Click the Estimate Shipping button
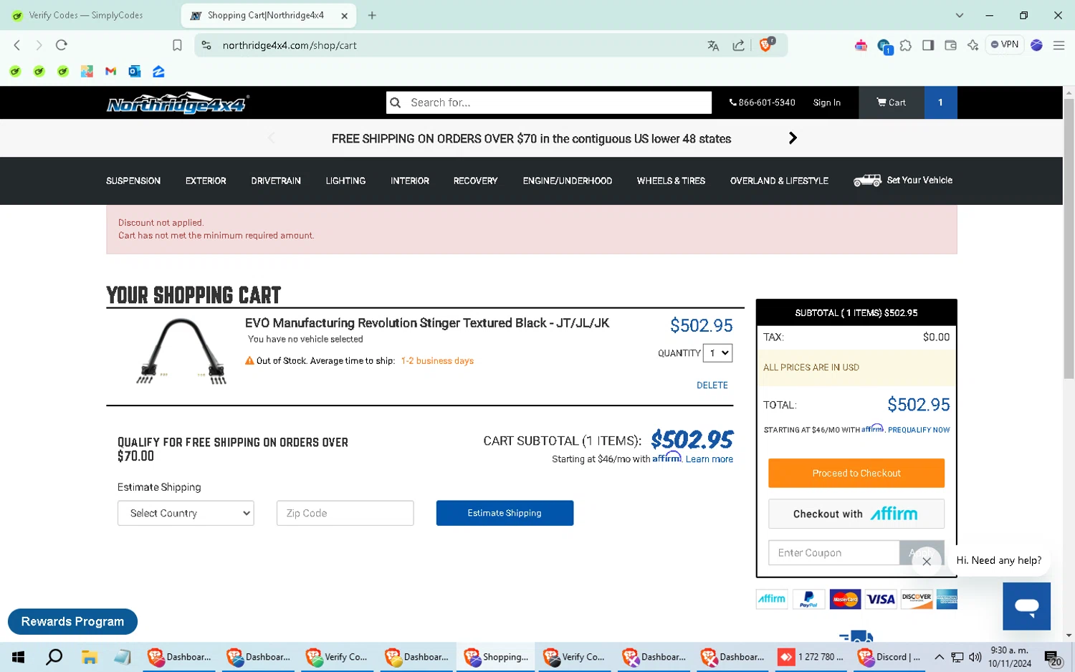The image size is (1075, 672). pyautogui.click(x=505, y=513)
